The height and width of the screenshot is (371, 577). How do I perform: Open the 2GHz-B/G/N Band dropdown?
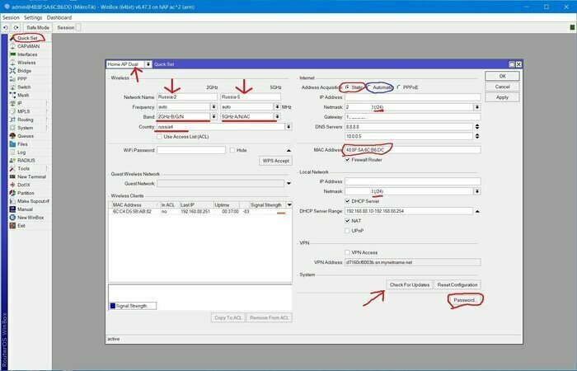213,117
